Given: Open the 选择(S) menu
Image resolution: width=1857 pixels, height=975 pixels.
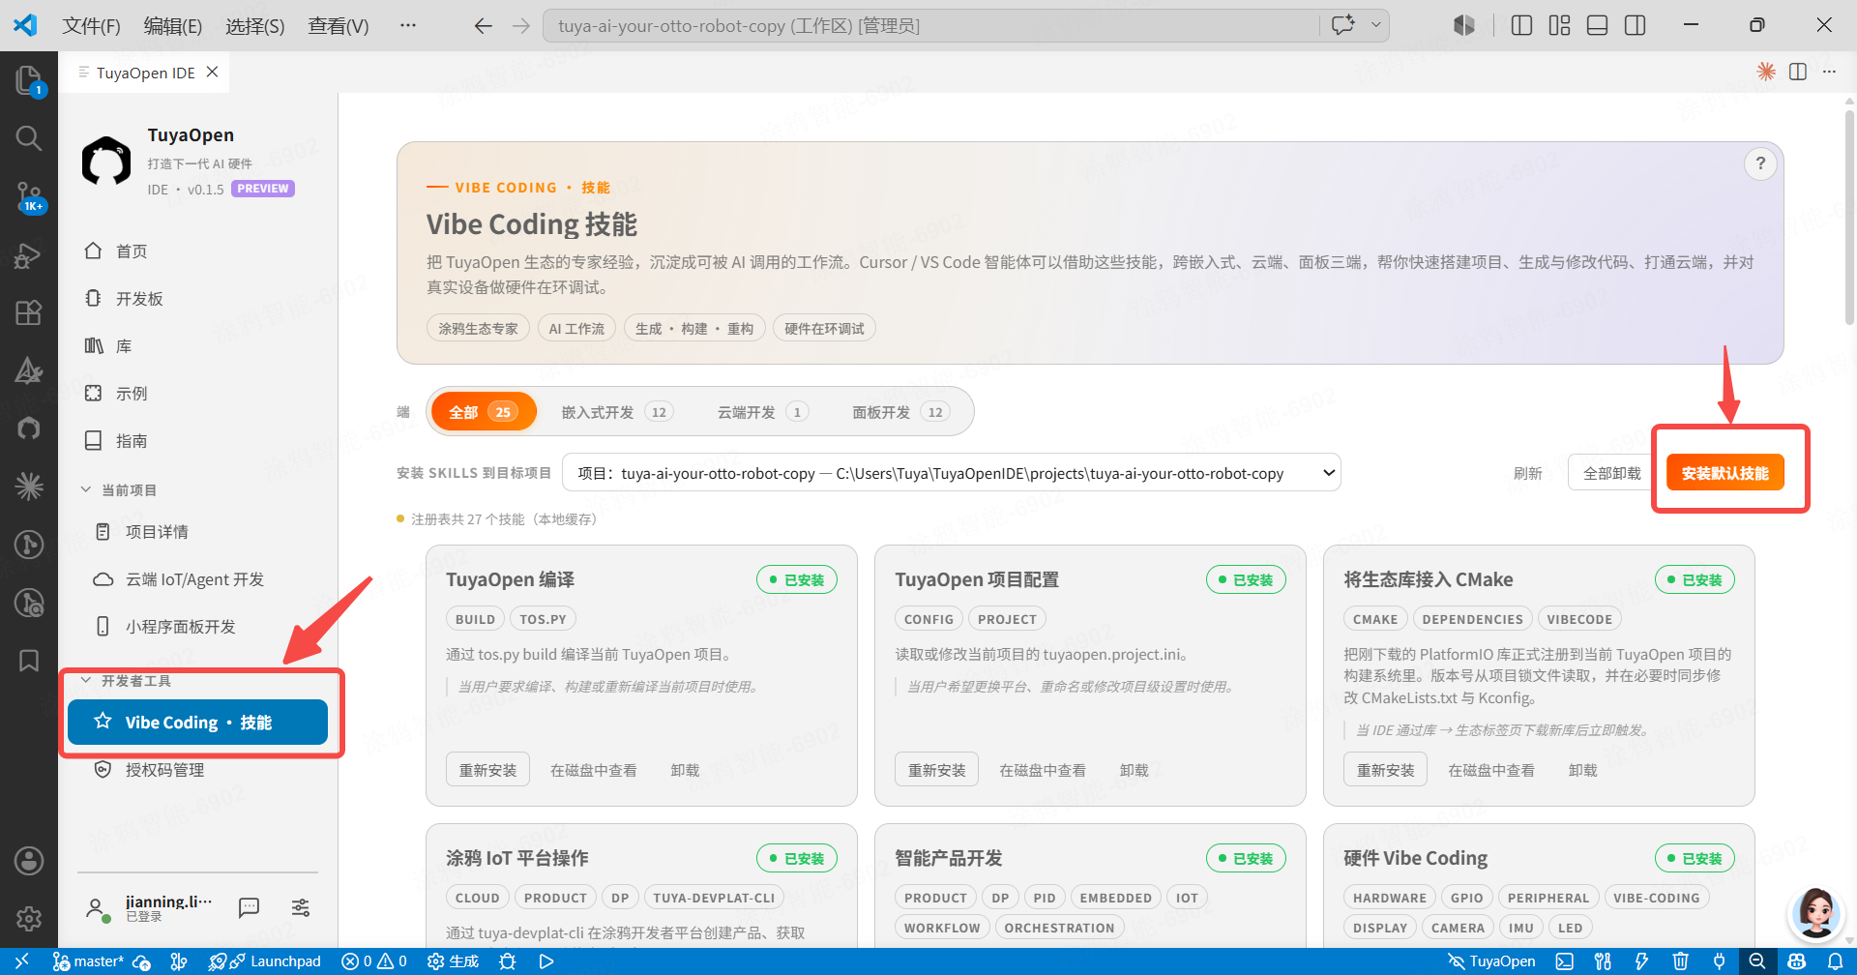Looking at the screenshot, I should tap(255, 26).
